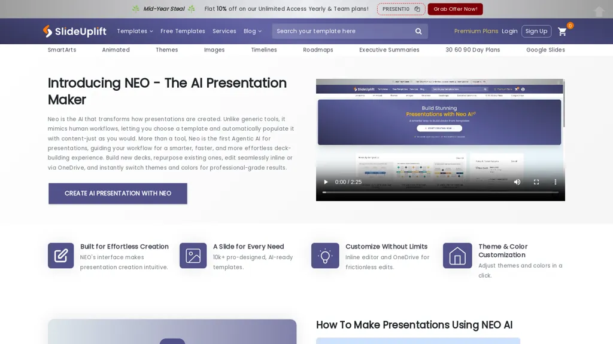Screen dimensions: 613x344
Task: Open the Timelines category tab
Action: [x=263, y=50]
